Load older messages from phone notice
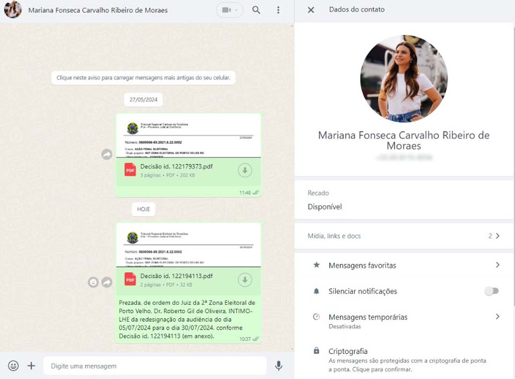The width and height of the screenshot is (515, 379). tap(143, 78)
